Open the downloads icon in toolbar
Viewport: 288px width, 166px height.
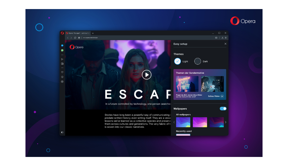[223, 38]
